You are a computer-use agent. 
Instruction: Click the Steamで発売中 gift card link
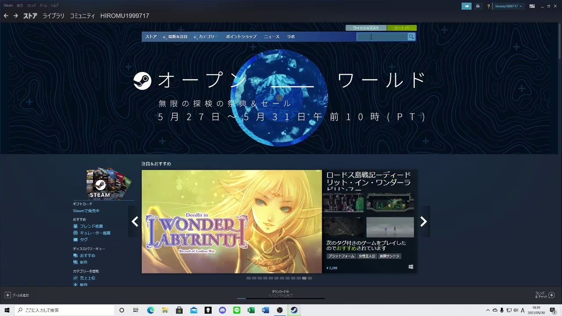point(86,211)
